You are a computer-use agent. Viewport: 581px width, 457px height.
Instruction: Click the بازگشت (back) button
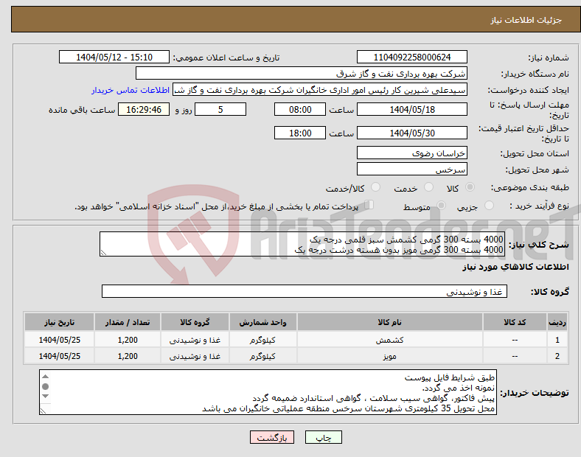272,437
